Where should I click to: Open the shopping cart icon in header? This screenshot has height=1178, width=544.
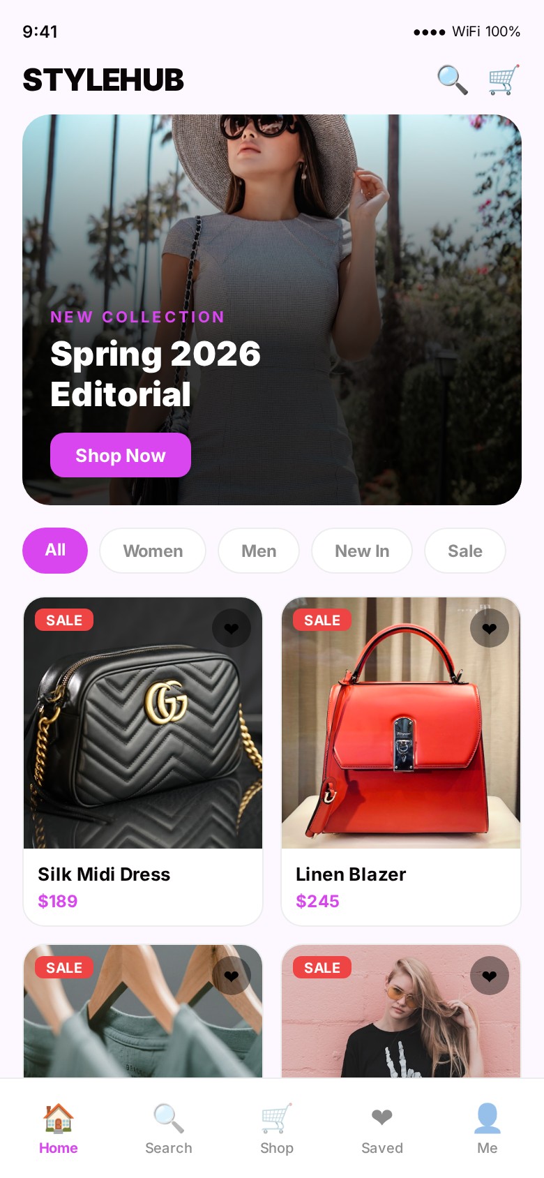[x=504, y=80]
